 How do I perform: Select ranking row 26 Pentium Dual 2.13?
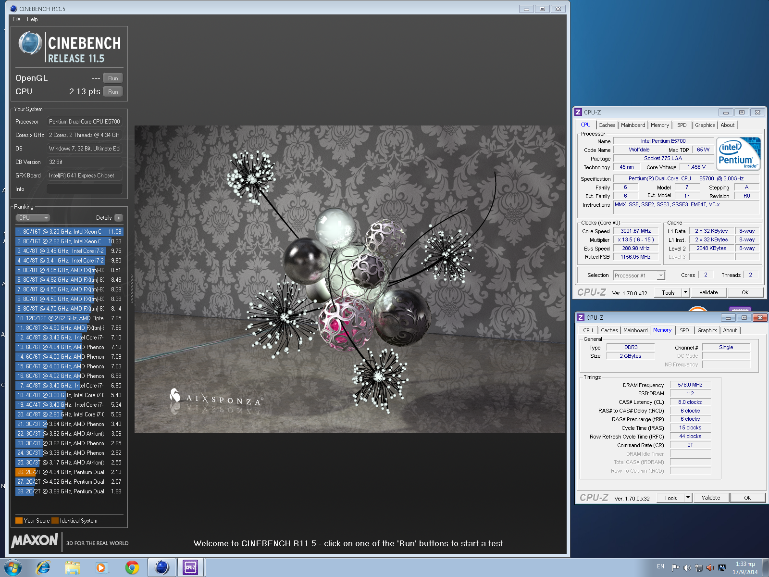click(x=69, y=472)
